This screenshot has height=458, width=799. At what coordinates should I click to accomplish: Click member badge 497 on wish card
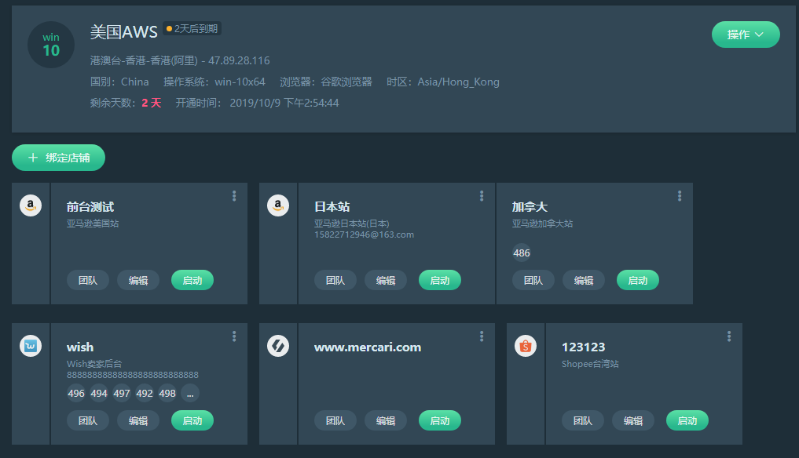click(x=122, y=394)
